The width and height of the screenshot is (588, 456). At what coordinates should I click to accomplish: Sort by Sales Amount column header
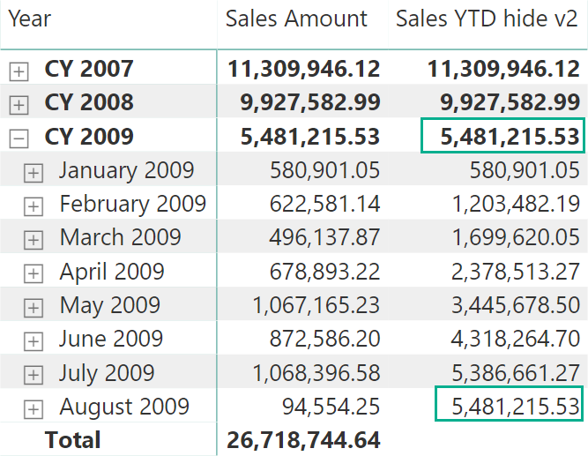(x=296, y=19)
